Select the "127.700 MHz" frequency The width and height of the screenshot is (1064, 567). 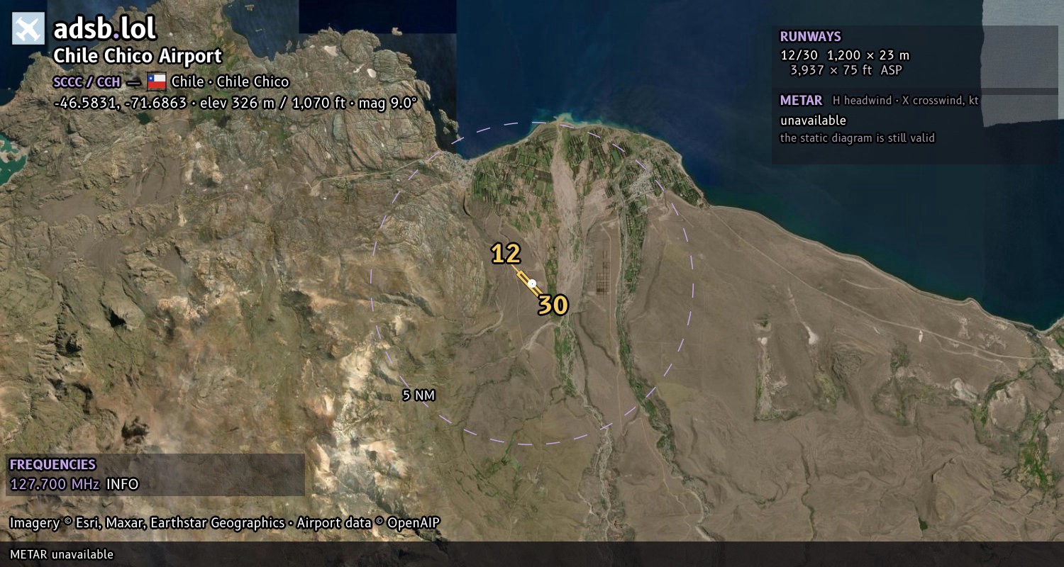pyautogui.click(x=55, y=485)
